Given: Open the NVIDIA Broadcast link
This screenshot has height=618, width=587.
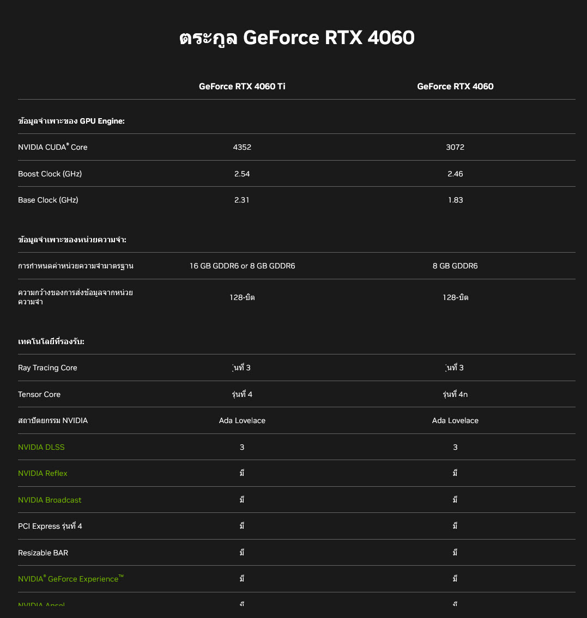Looking at the screenshot, I should click(x=50, y=500).
